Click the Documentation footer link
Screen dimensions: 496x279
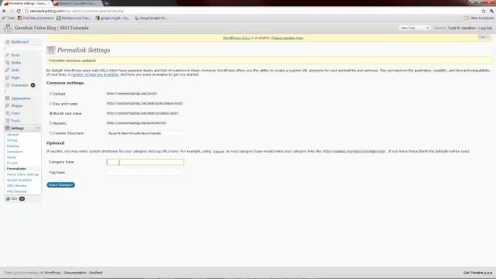coord(75,273)
